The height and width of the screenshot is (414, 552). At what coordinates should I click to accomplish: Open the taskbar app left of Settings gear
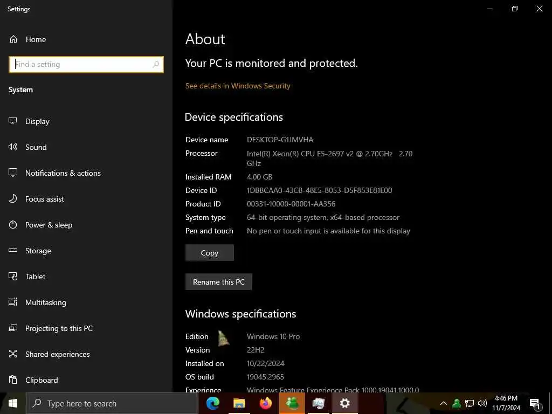click(x=318, y=403)
